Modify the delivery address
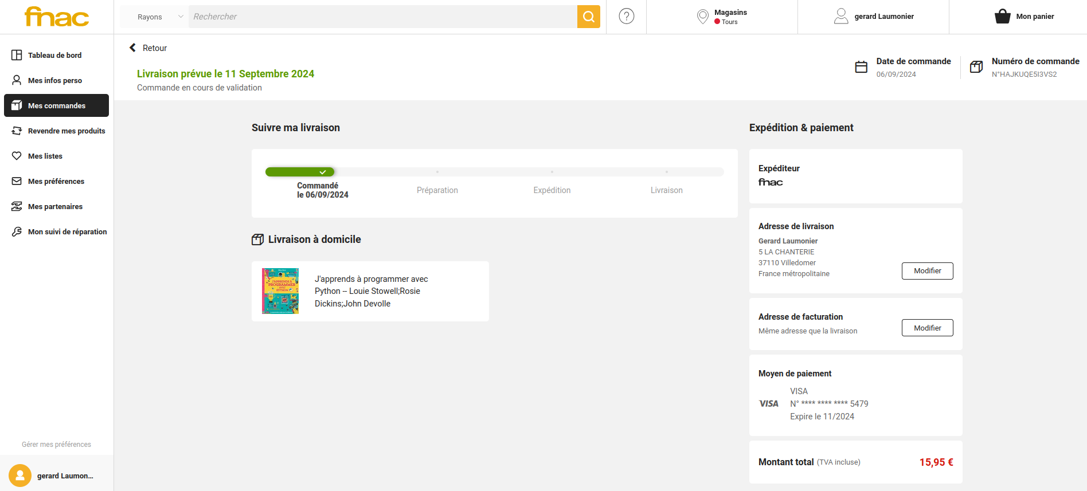This screenshot has height=491, width=1087. (x=927, y=271)
